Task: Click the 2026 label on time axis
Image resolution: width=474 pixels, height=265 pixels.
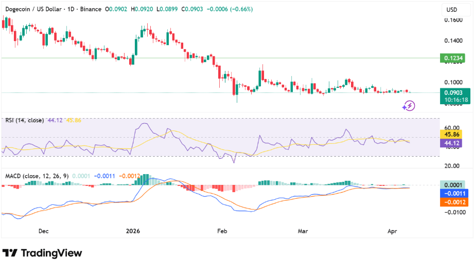Action: click(x=133, y=231)
